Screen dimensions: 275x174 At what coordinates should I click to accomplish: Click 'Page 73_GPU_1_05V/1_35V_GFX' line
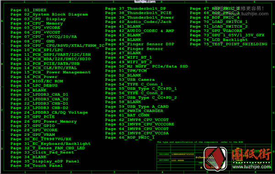[x=227, y=35]
